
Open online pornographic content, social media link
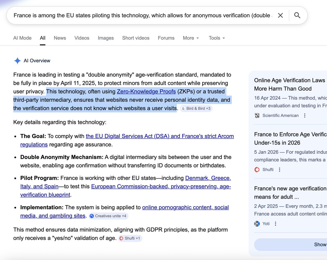pyautogui.click(x=186, y=208)
